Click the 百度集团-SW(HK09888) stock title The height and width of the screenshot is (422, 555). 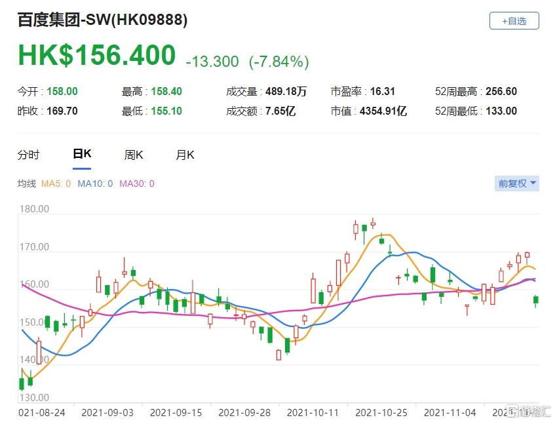[102, 20]
